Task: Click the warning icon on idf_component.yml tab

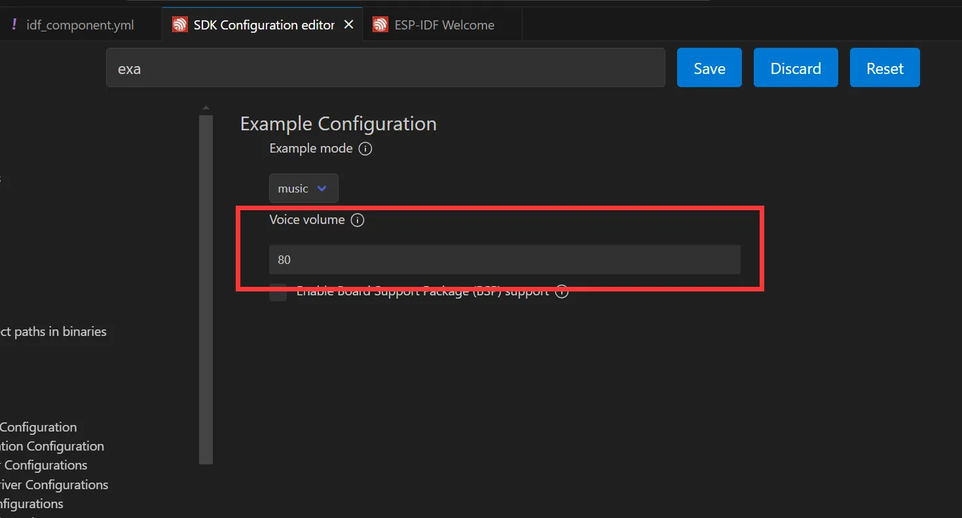Action: 14,24
